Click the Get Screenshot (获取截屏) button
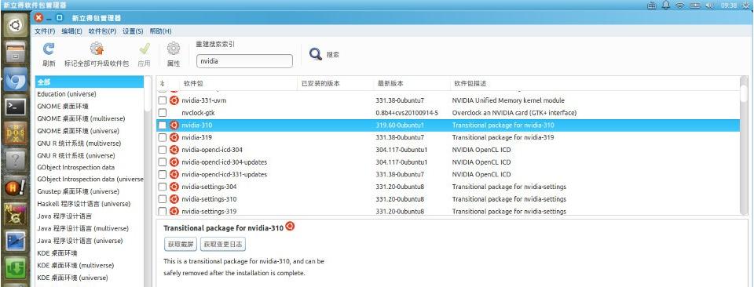The width and height of the screenshot is (754, 287). (x=181, y=245)
